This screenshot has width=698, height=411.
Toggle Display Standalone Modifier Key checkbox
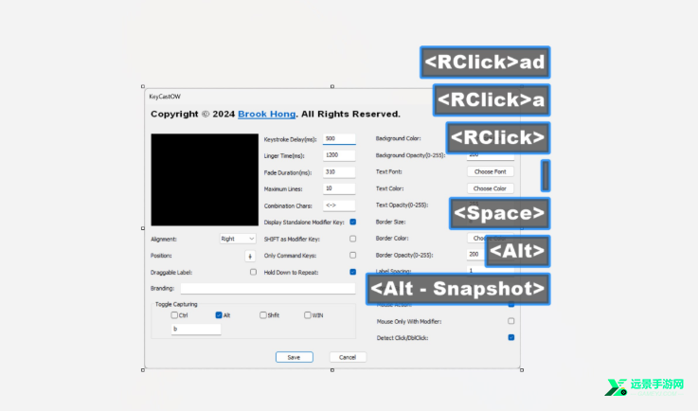(352, 222)
